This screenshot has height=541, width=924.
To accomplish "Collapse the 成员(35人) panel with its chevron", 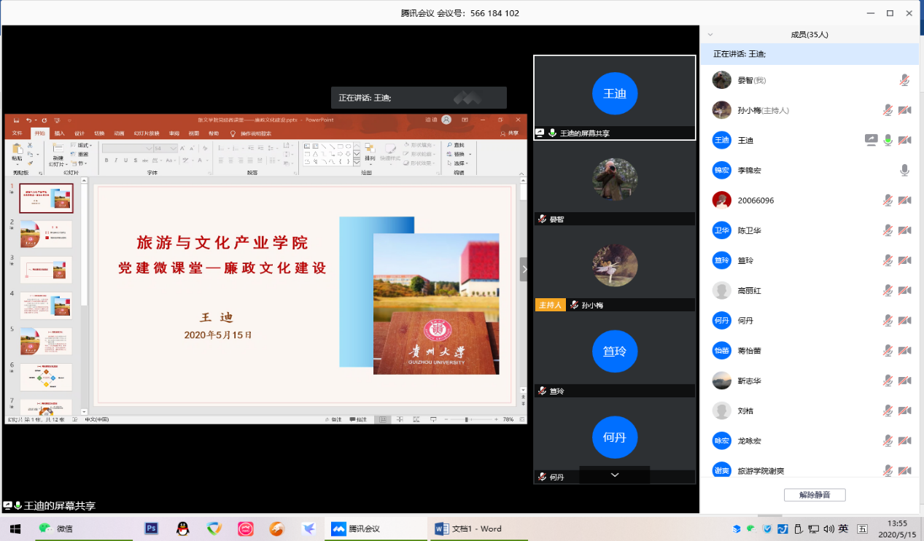I will click(x=710, y=34).
